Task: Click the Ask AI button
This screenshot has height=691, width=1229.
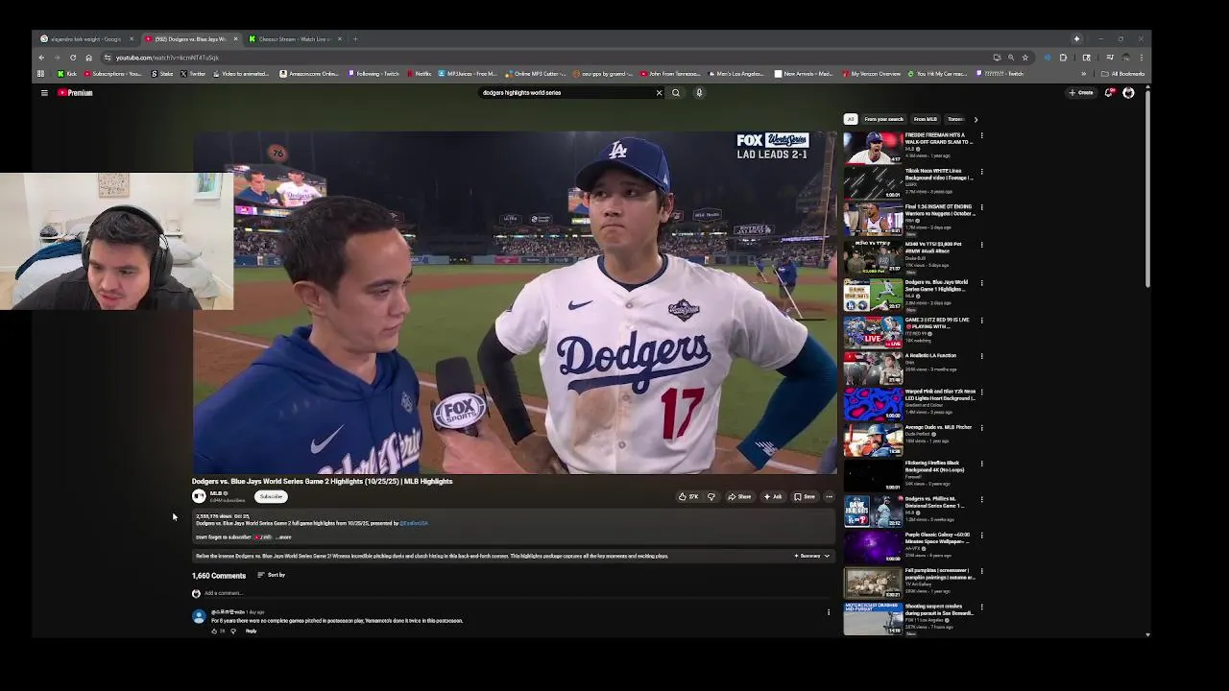Action: [x=773, y=497]
